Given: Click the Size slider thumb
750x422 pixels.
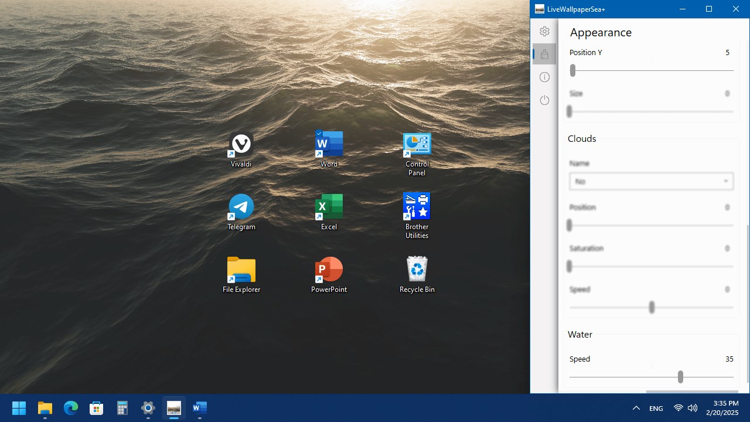Looking at the screenshot, I should point(569,111).
